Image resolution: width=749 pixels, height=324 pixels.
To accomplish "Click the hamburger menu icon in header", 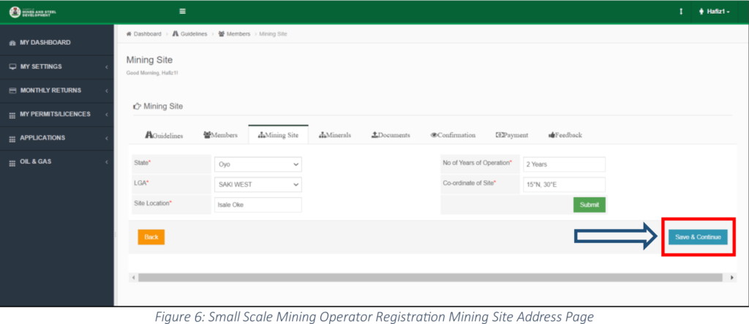I will (182, 12).
